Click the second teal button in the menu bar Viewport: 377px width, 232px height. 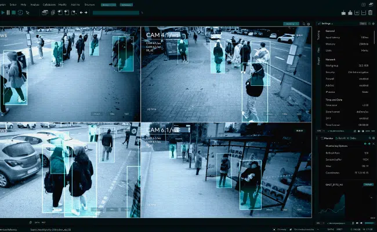pos(126,5)
